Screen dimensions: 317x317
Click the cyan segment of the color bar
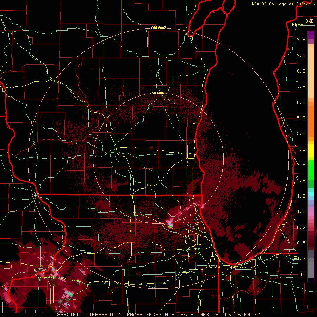311,194
